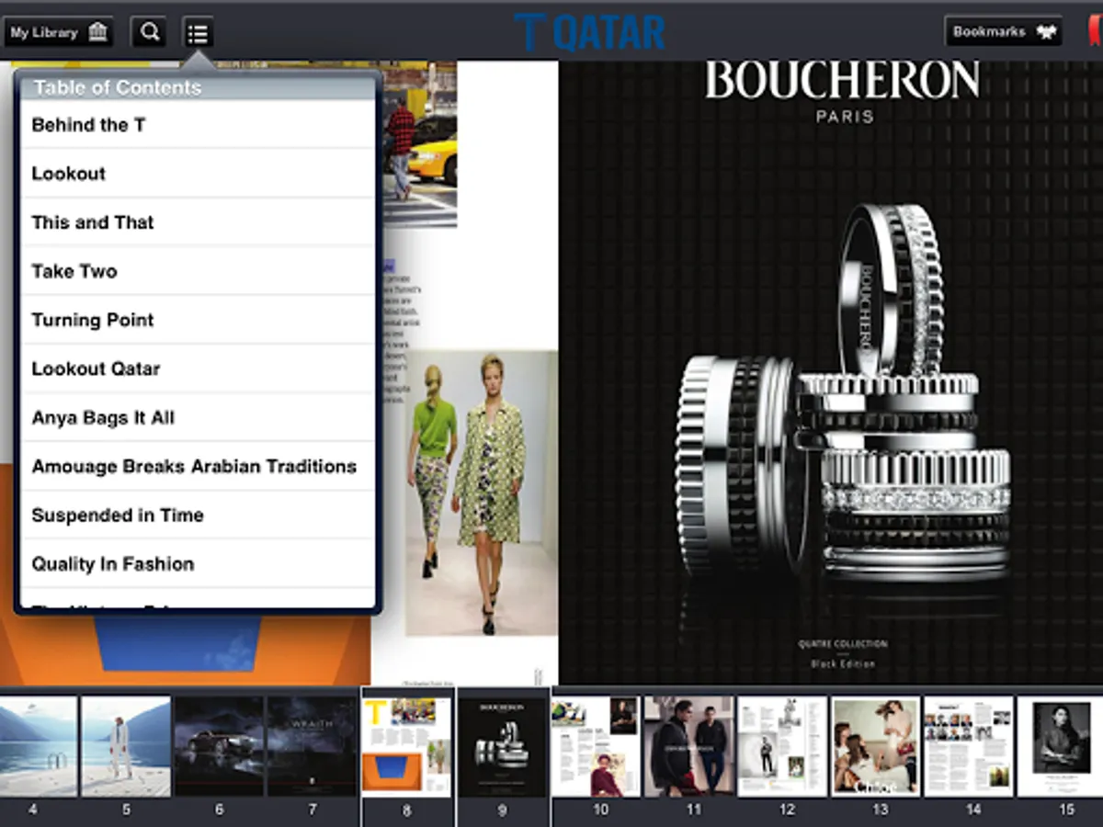The height and width of the screenshot is (827, 1103).
Task: Open 'Amouage Breaks Arabian Traditions' article
Action: [x=198, y=466]
